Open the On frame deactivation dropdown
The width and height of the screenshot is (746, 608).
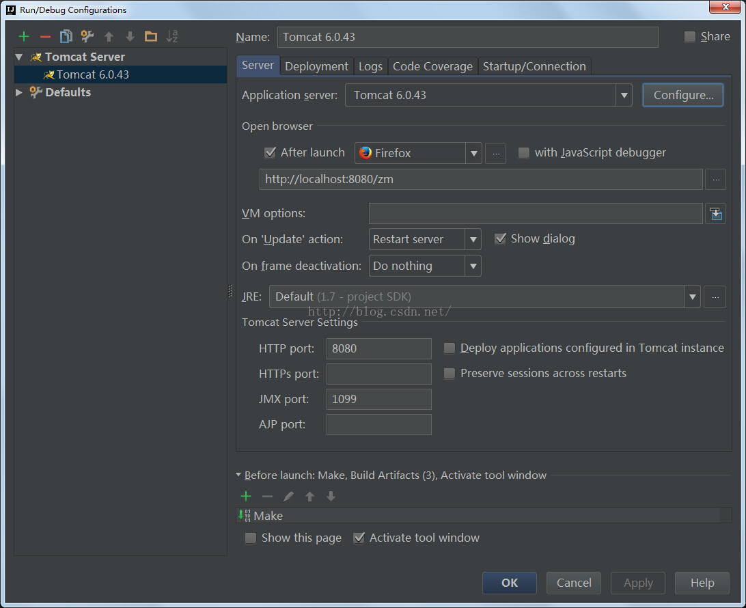pos(473,266)
